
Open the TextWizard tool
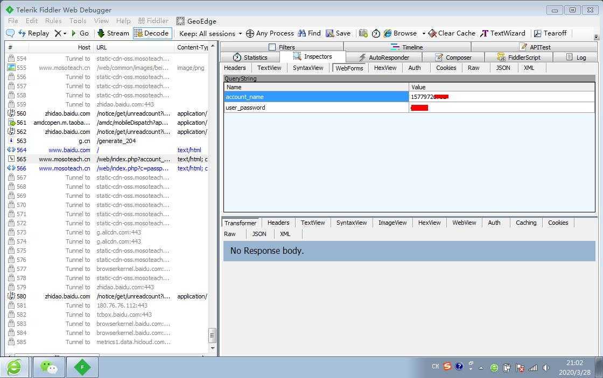503,33
